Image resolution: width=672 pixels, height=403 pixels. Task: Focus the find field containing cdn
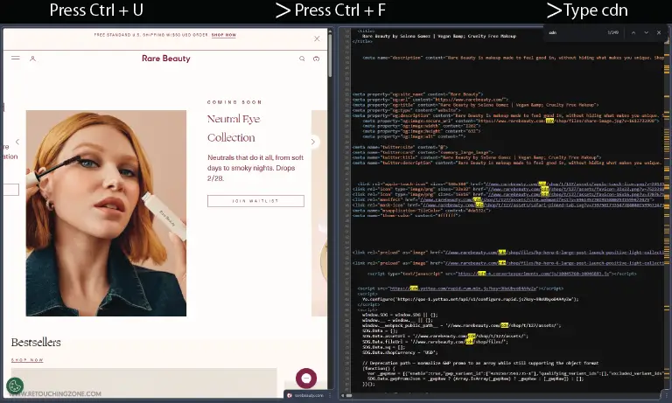click(x=574, y=32)
